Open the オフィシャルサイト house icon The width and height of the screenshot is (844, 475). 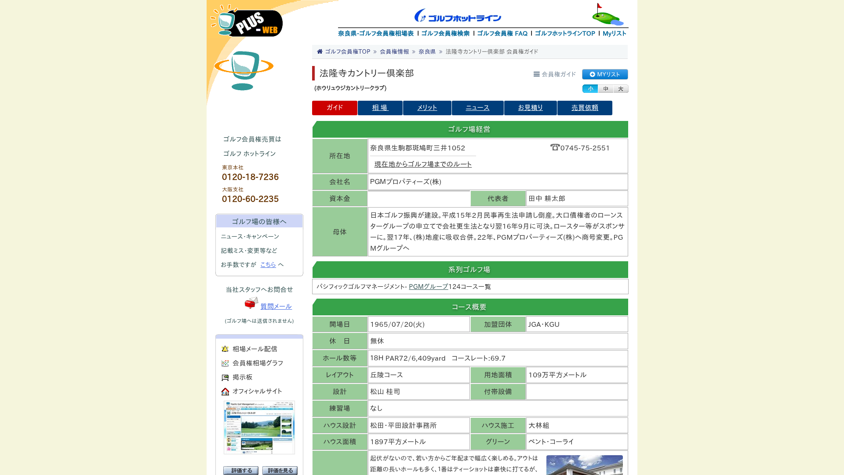(225, 391)
